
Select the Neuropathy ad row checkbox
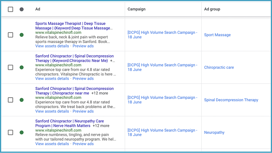tap(11, 132)
